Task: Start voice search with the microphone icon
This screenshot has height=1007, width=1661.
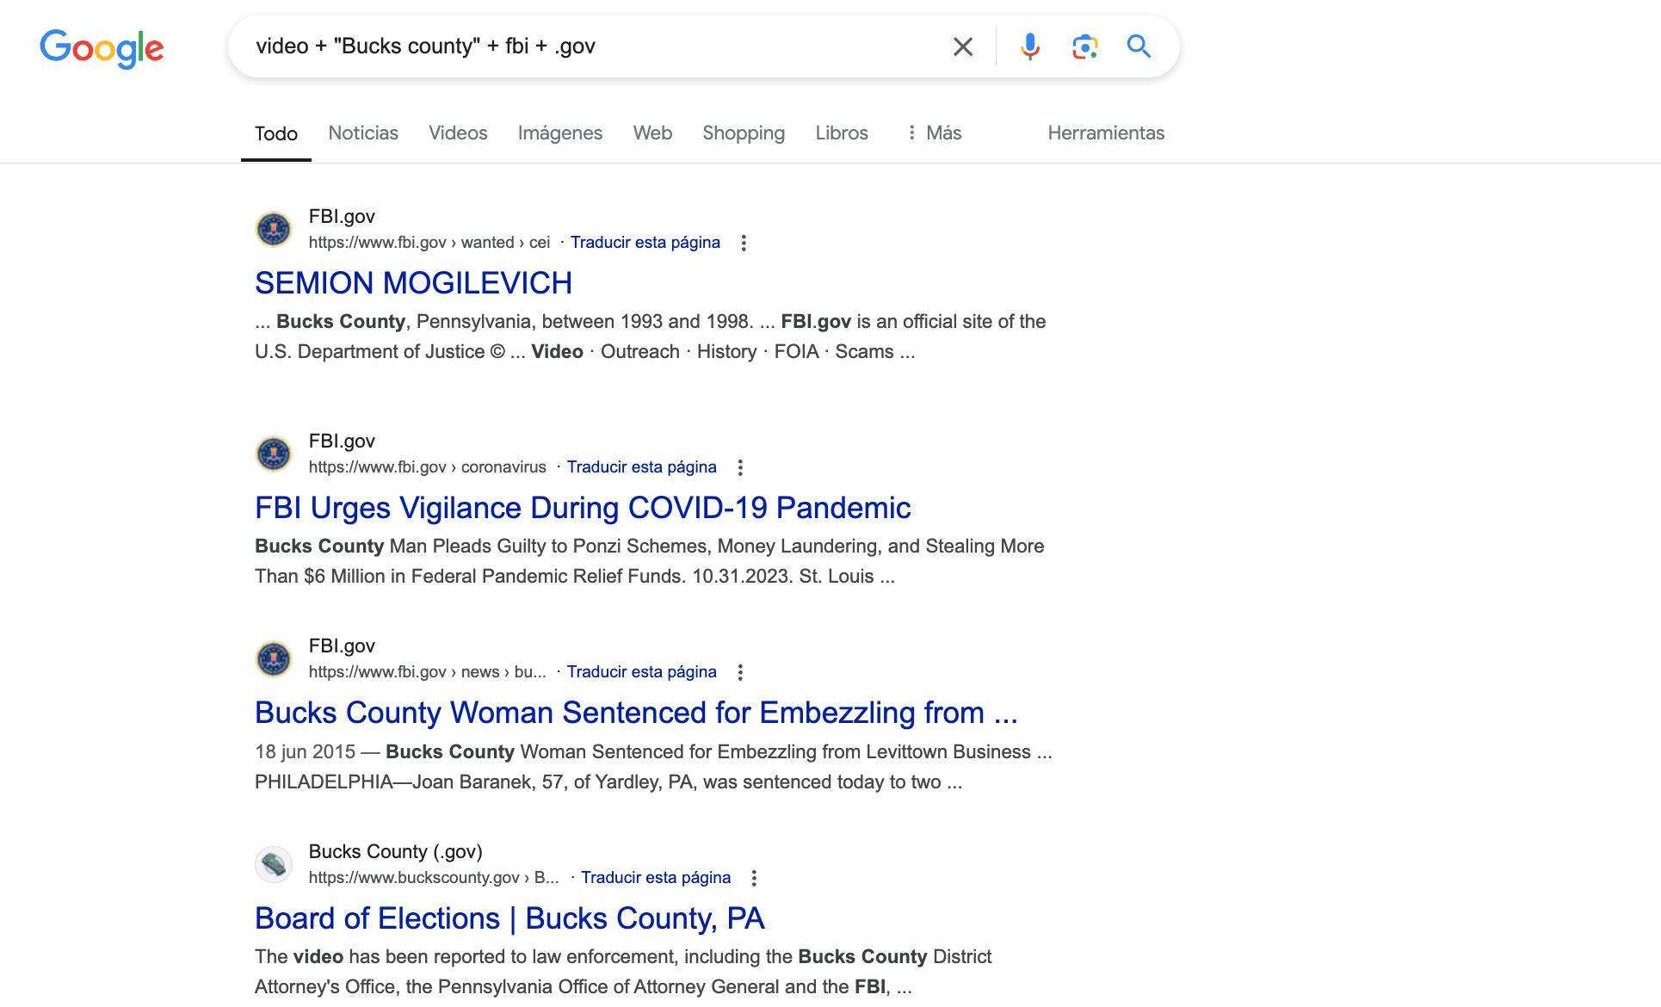Action: point(1029,46)
